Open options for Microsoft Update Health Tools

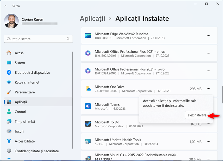209,142
